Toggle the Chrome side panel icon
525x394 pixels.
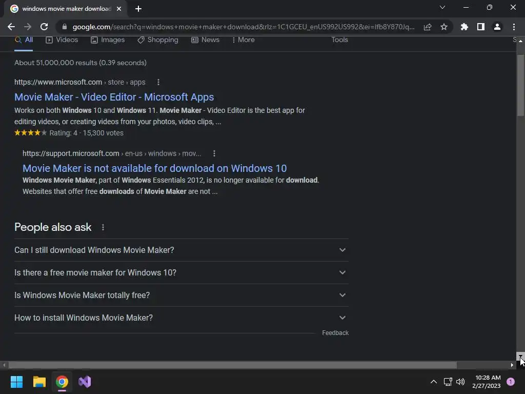coord(481,27)
